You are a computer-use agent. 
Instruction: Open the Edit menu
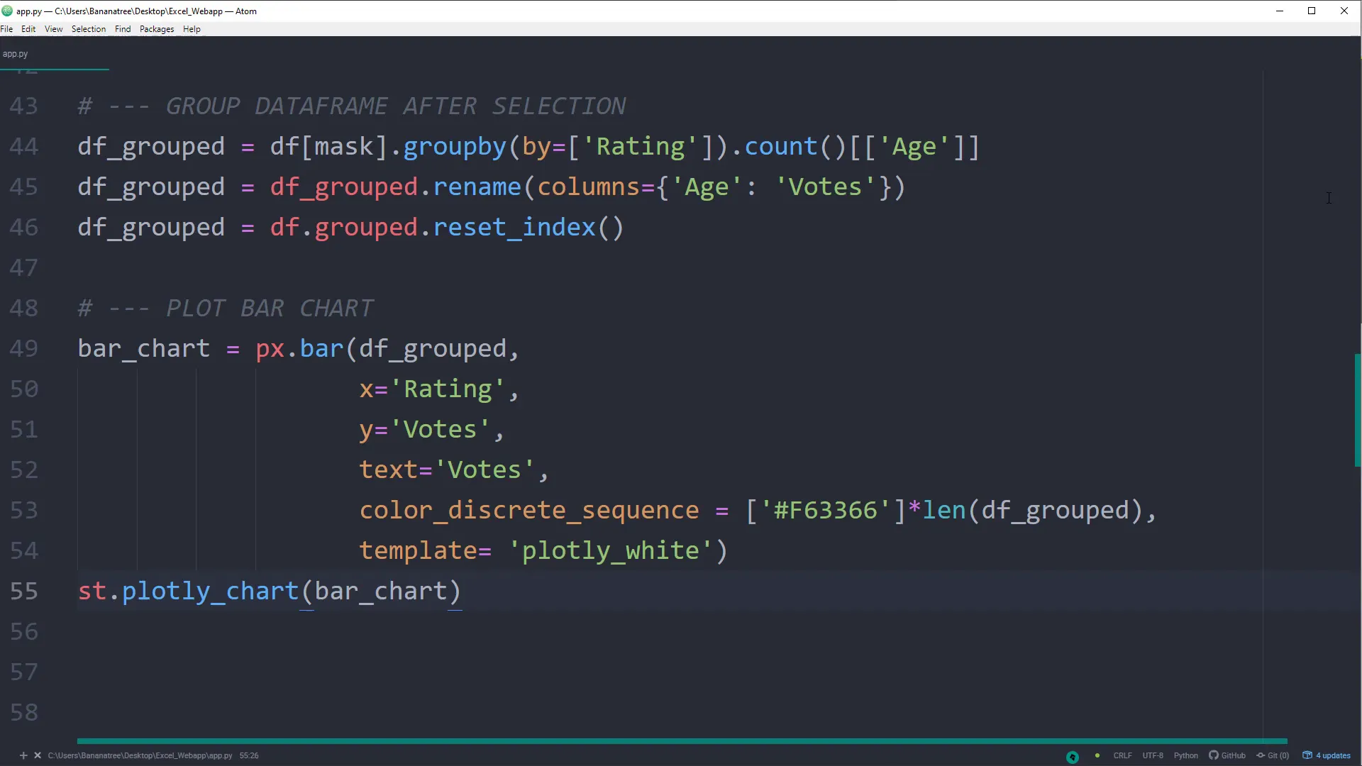(28, 29)
